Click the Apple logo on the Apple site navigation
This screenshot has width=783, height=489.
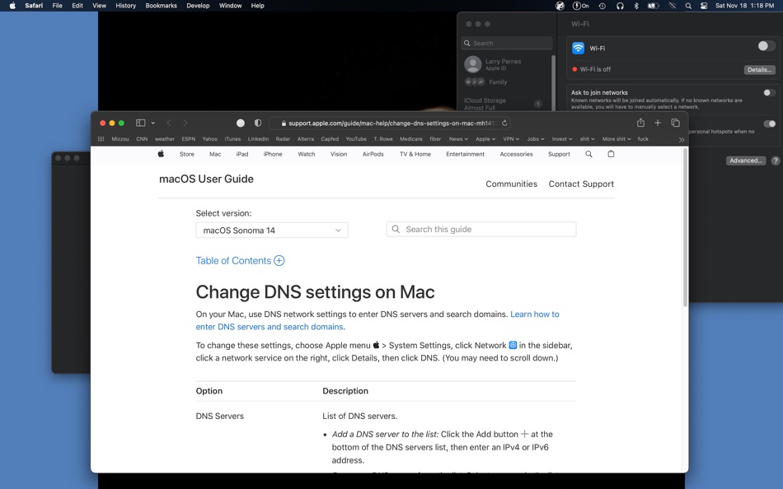pyautogui.click(x=161, y=154)
